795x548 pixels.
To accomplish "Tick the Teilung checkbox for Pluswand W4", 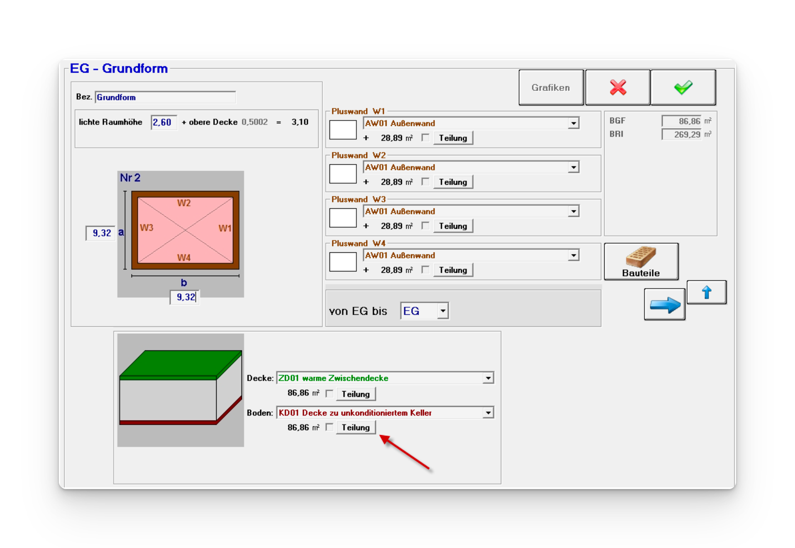I will [x=425, y=270].
